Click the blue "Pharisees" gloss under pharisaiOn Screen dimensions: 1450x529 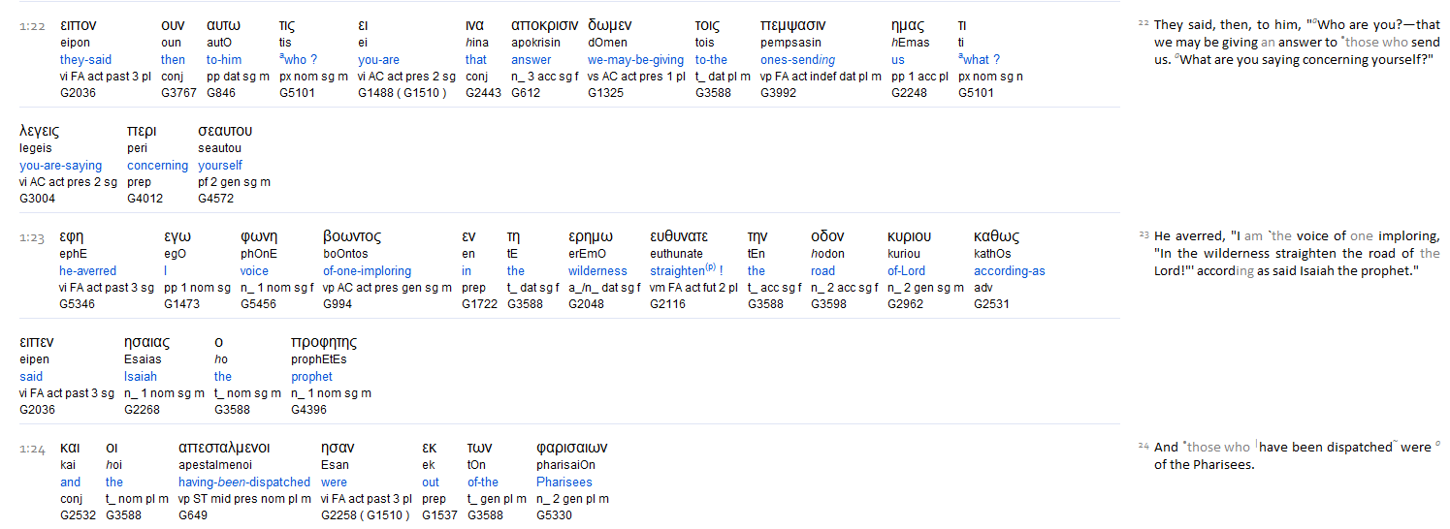coord(564,482)
